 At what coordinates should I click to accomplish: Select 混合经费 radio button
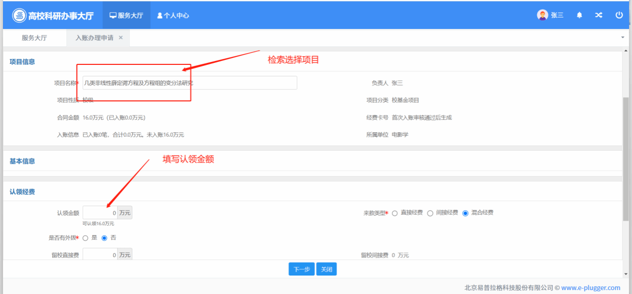(465, 213)
